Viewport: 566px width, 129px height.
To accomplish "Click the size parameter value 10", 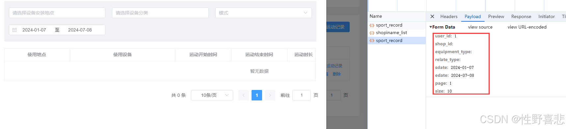I will tap(449, 91).
